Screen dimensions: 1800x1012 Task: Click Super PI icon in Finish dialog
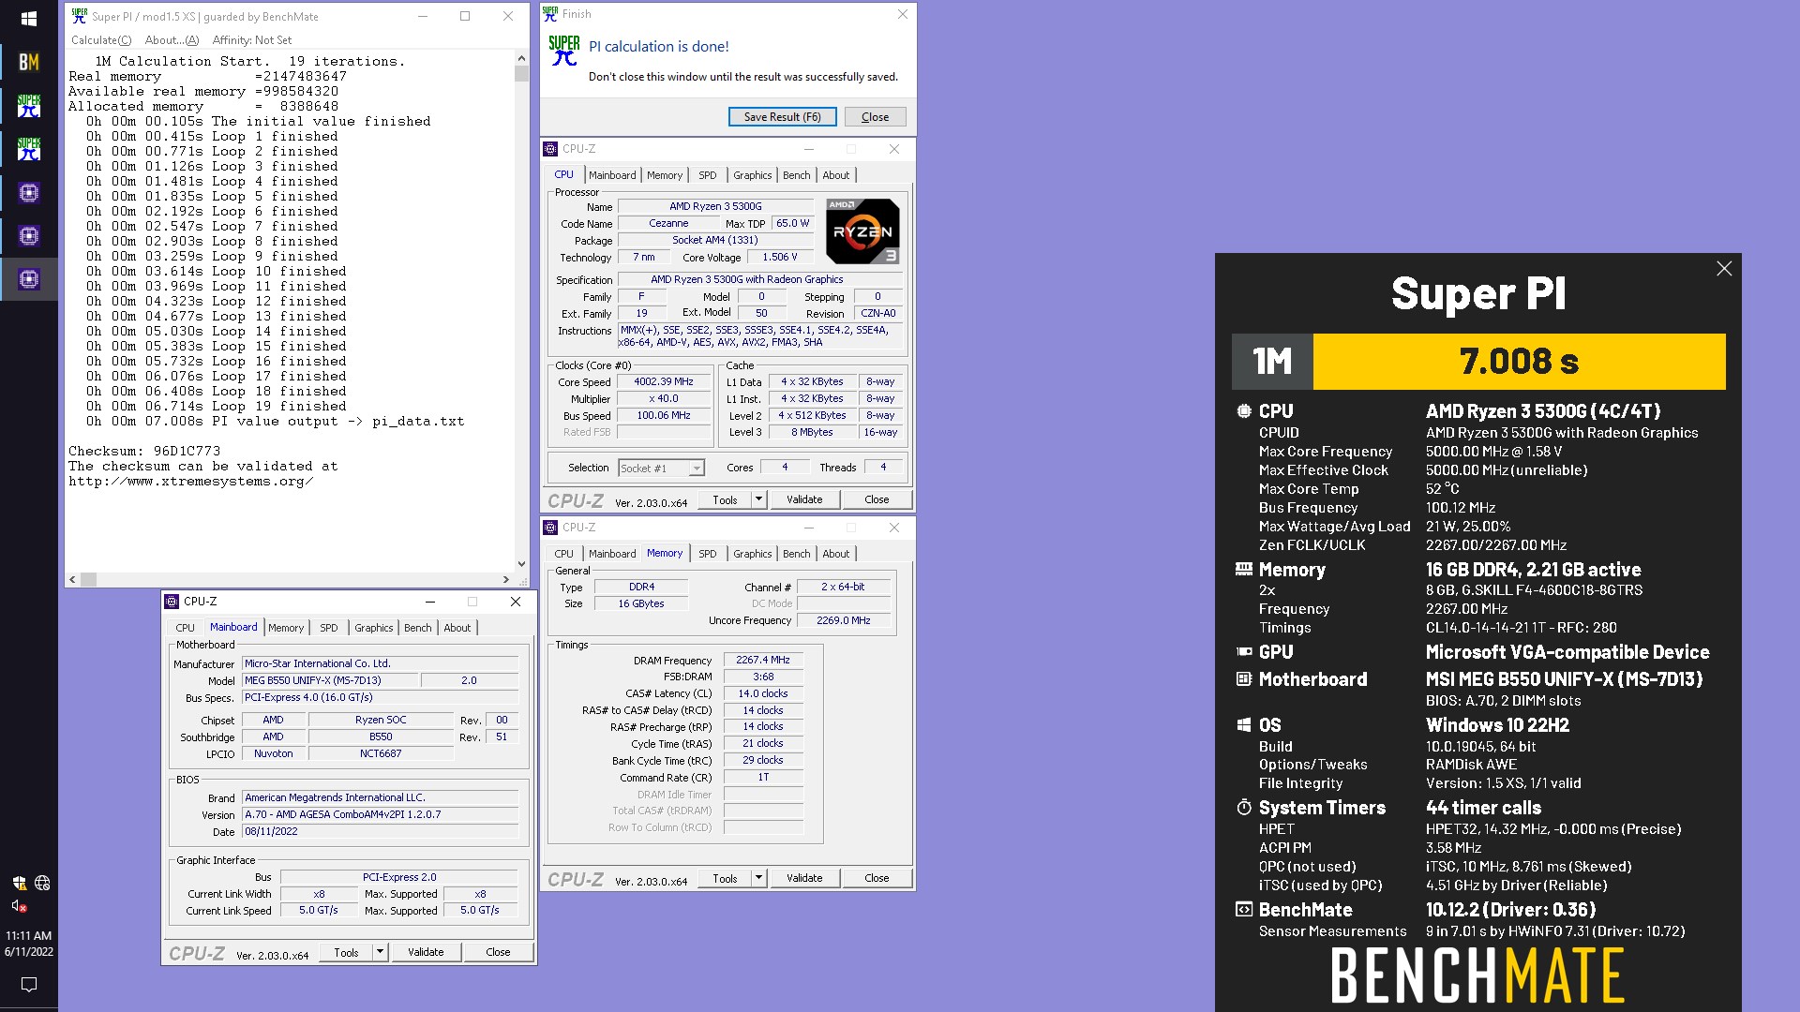[564, 51]
